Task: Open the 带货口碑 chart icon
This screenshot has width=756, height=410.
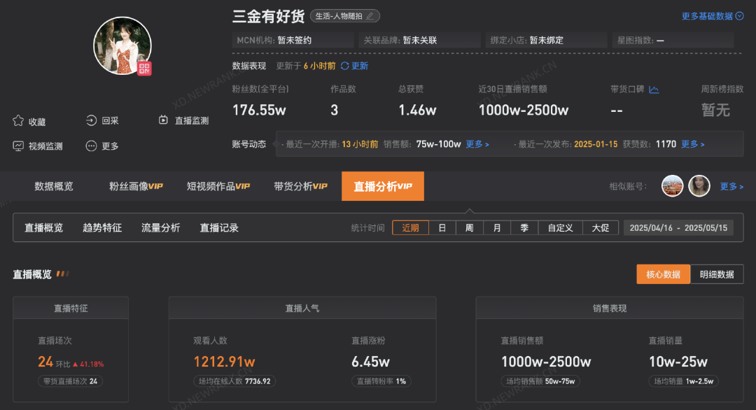Action: [654, 90]
